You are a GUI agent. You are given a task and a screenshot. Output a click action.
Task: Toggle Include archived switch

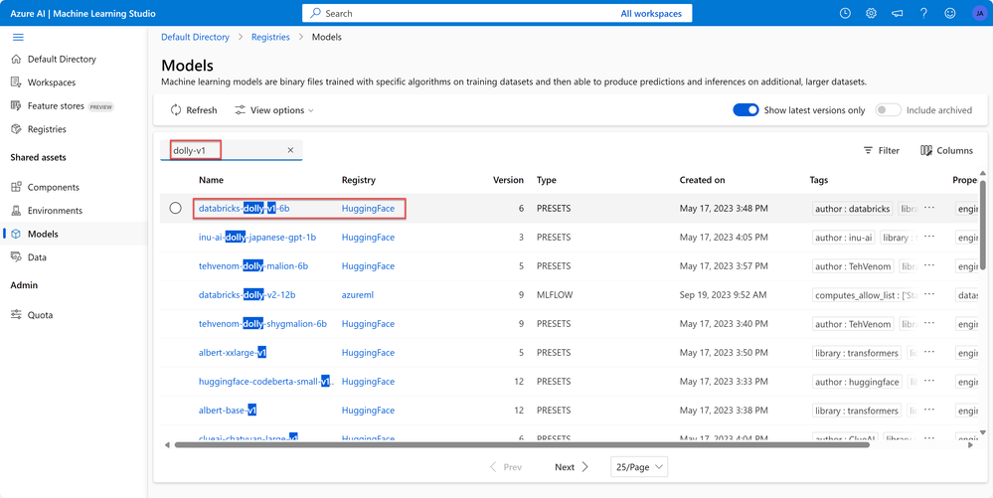click(888, 110)
